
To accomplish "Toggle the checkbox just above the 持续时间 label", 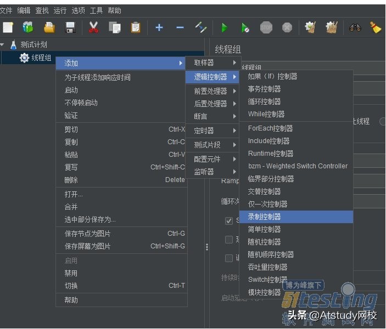I will pos(229,258).
